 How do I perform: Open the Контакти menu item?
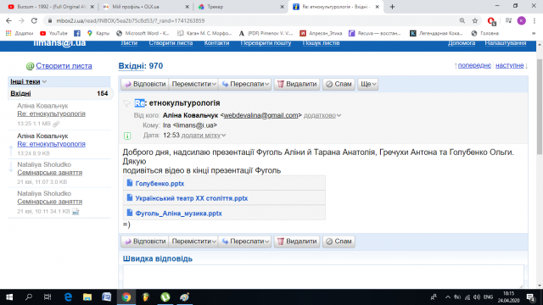click(216, 43)
